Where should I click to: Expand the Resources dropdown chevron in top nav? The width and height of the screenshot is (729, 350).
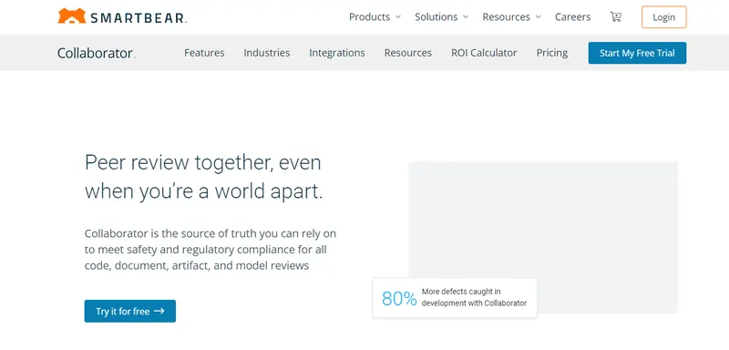coord(539,17)
